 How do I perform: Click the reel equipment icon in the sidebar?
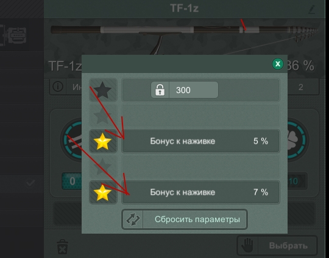tap(16, 35)
